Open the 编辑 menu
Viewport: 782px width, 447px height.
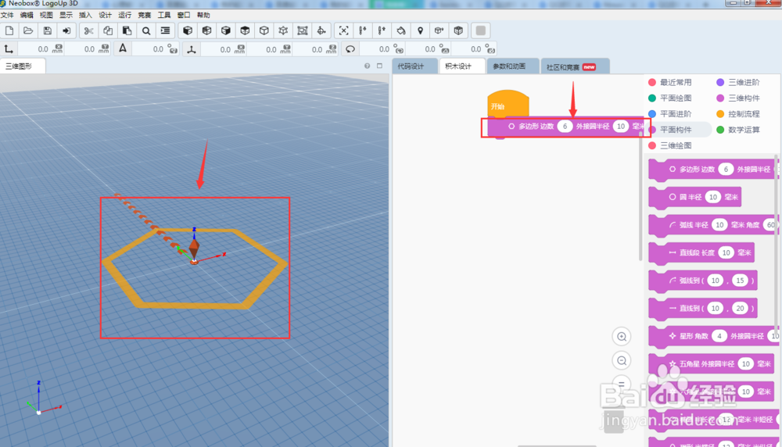(27, 15)
